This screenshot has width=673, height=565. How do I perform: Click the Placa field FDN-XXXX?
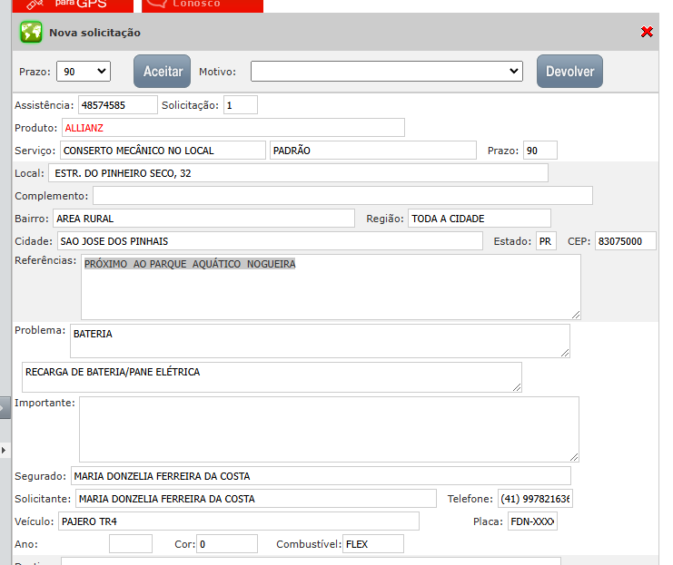click(x=532, y=521)
